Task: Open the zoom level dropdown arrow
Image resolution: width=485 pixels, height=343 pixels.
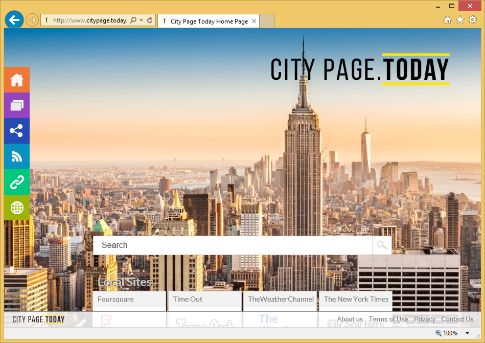Action: click(x=468, y=333)
